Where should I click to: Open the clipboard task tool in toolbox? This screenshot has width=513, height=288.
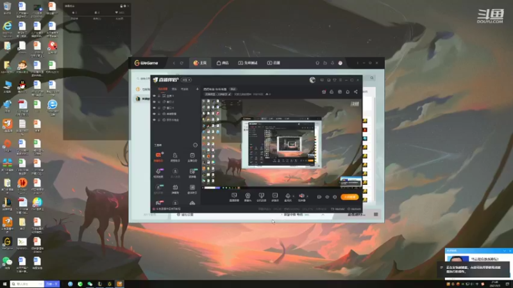coord(192,157)
